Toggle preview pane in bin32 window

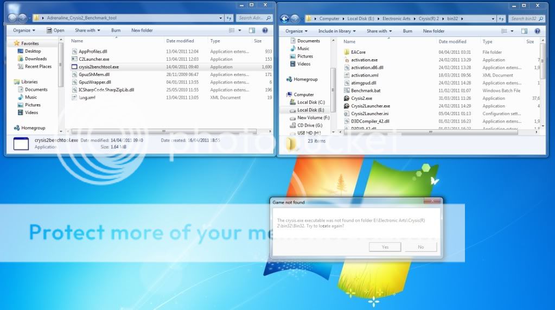[x=524, y=31]
